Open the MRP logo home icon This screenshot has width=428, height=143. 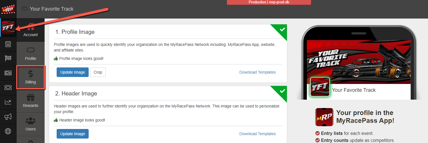(8, 9)
